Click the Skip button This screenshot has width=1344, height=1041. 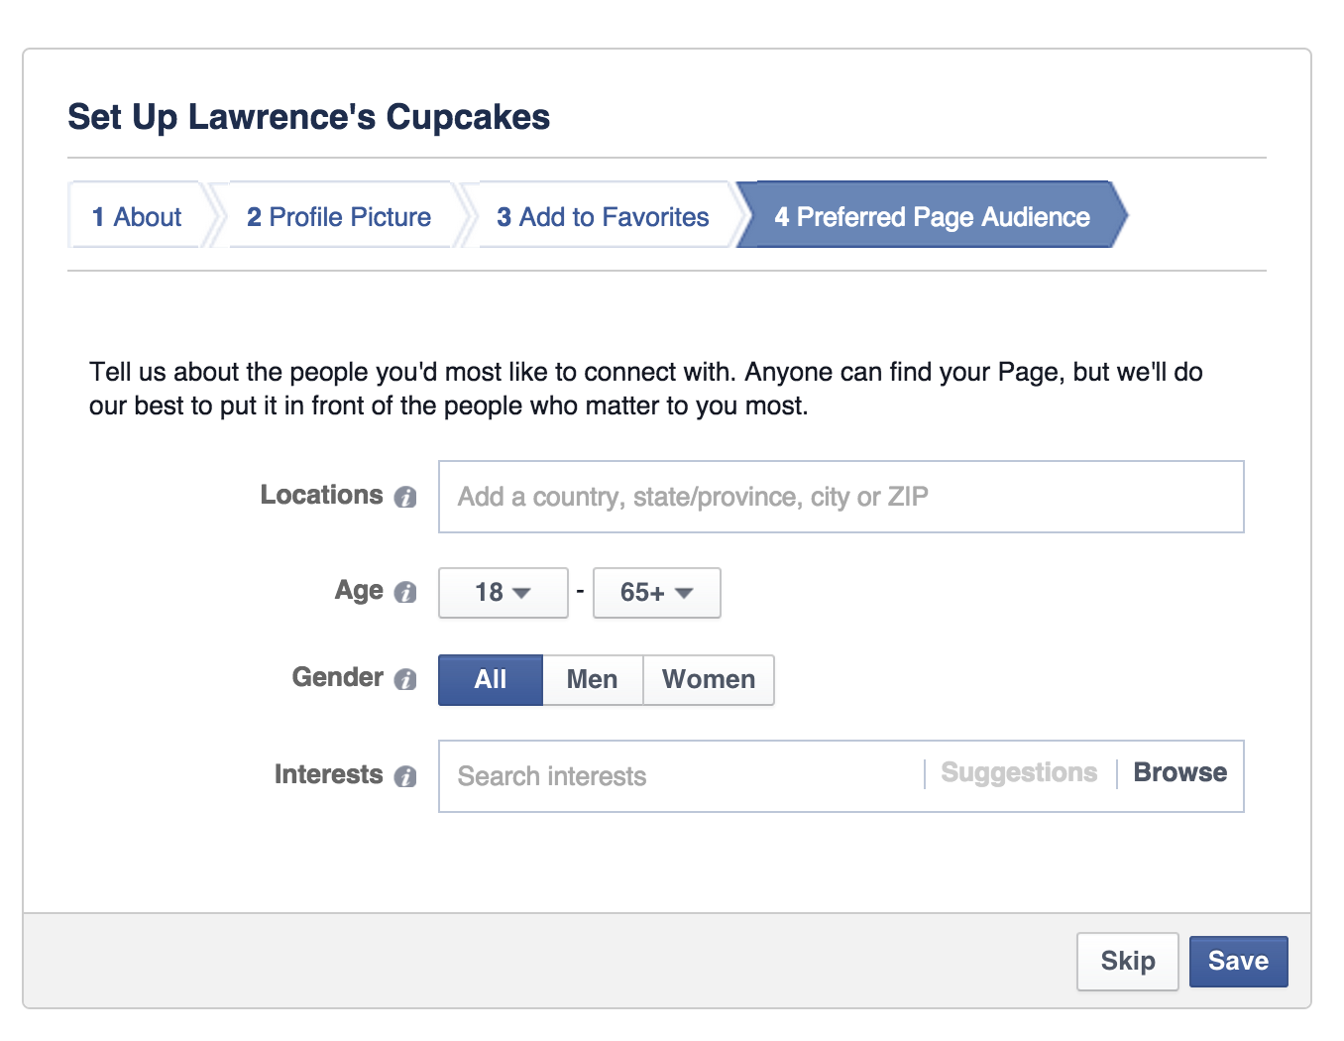1128,961
